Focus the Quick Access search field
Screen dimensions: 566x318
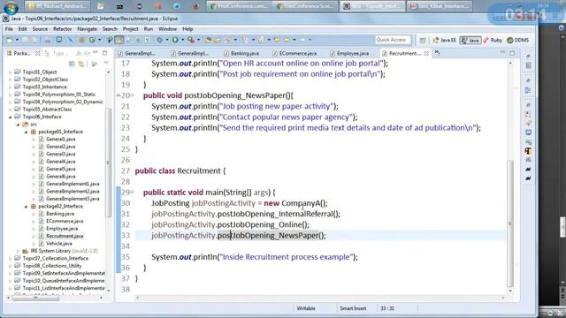[x=393, y=40]
